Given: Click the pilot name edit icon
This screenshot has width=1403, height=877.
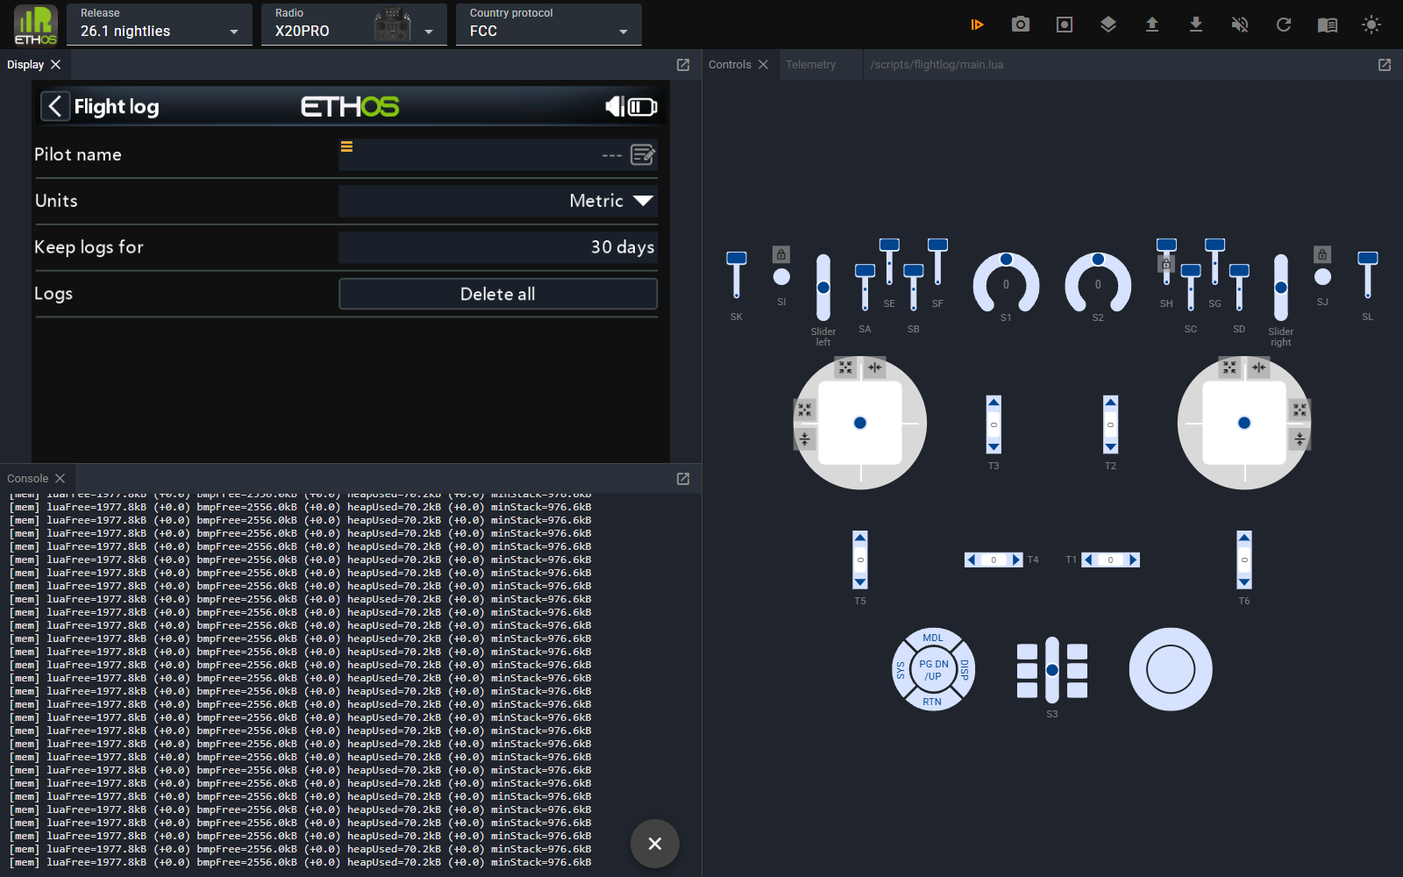Looking at the screenshot, I should pos(643,155).
